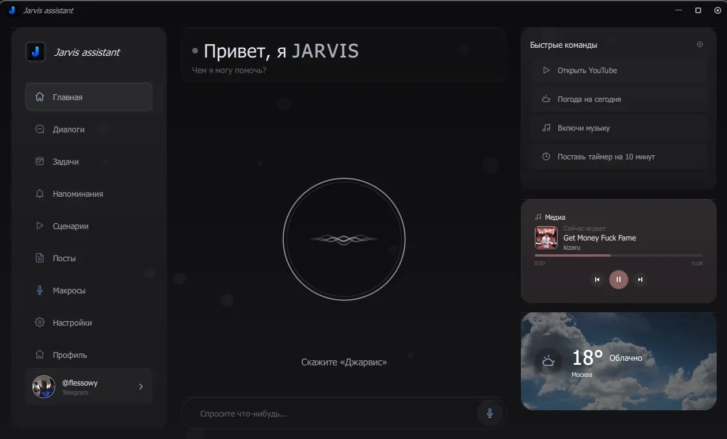Viewport: 727px width, 439px height.
Task: Skip to the next track
Action: [x=640, y=280]
